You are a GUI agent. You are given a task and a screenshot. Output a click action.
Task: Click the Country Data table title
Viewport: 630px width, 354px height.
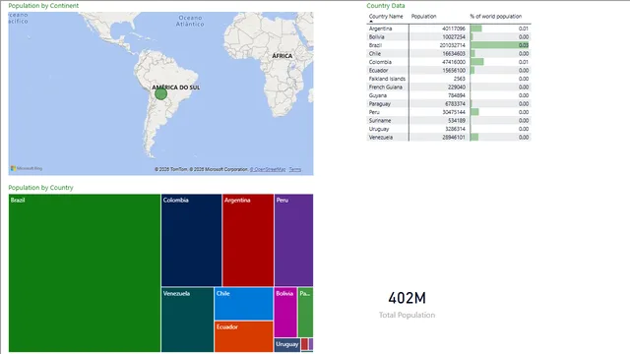pyautogui.click(x=386, y=6)
